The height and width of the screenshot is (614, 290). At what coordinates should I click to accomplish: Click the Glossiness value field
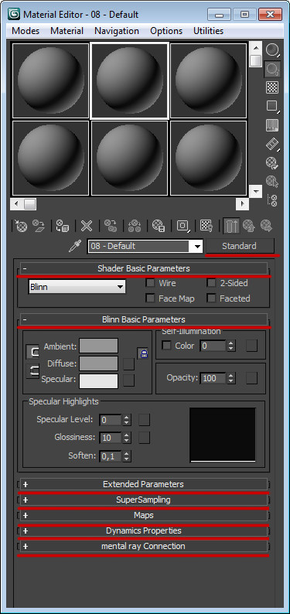click(x=111, y=438)
